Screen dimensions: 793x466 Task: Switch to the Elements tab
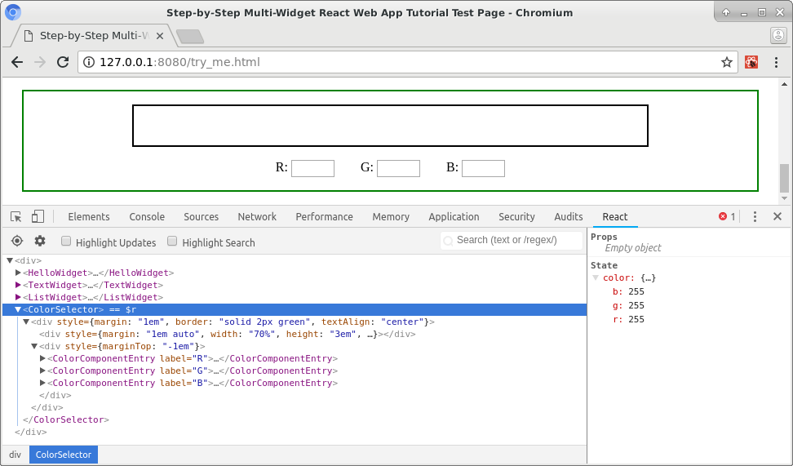89,216
